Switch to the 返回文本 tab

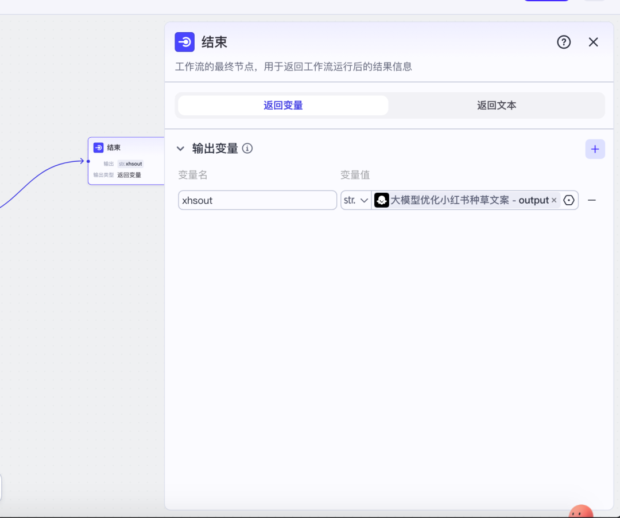coord(496,106)
